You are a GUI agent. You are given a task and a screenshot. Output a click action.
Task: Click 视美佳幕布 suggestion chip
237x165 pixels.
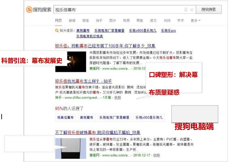coord(65,118)
